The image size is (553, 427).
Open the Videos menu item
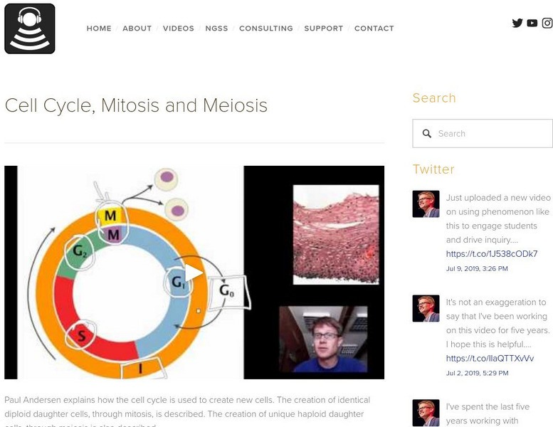pos(178,28)
